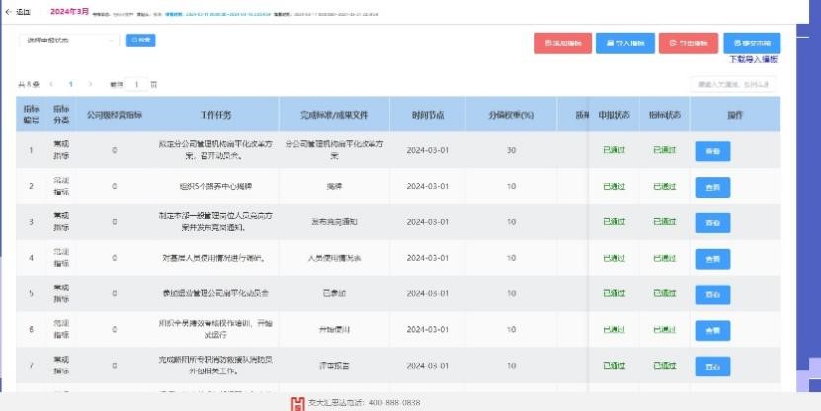Click the back arrow icon (返回)

(8, 11)
